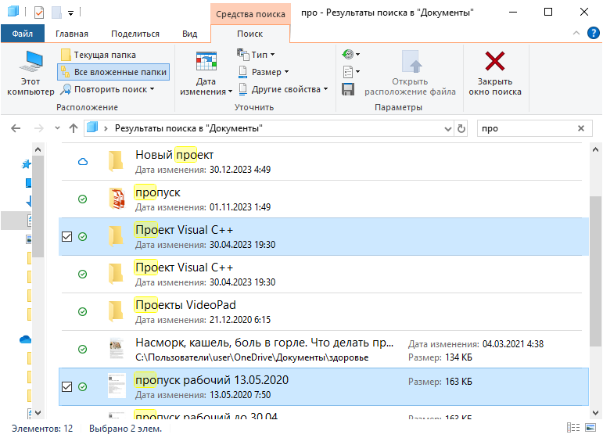Click the forward navigation arrow
The height and width of the screenshot is (438, 603).
coord(39,128)
